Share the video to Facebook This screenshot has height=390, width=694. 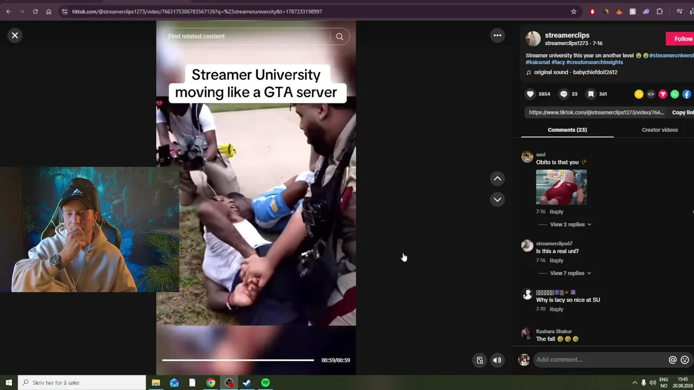pos(686,94)
